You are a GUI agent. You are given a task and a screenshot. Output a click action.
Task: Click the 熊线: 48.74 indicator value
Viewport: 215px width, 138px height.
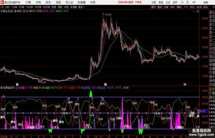pyautogui.click(x=51, y=88)
